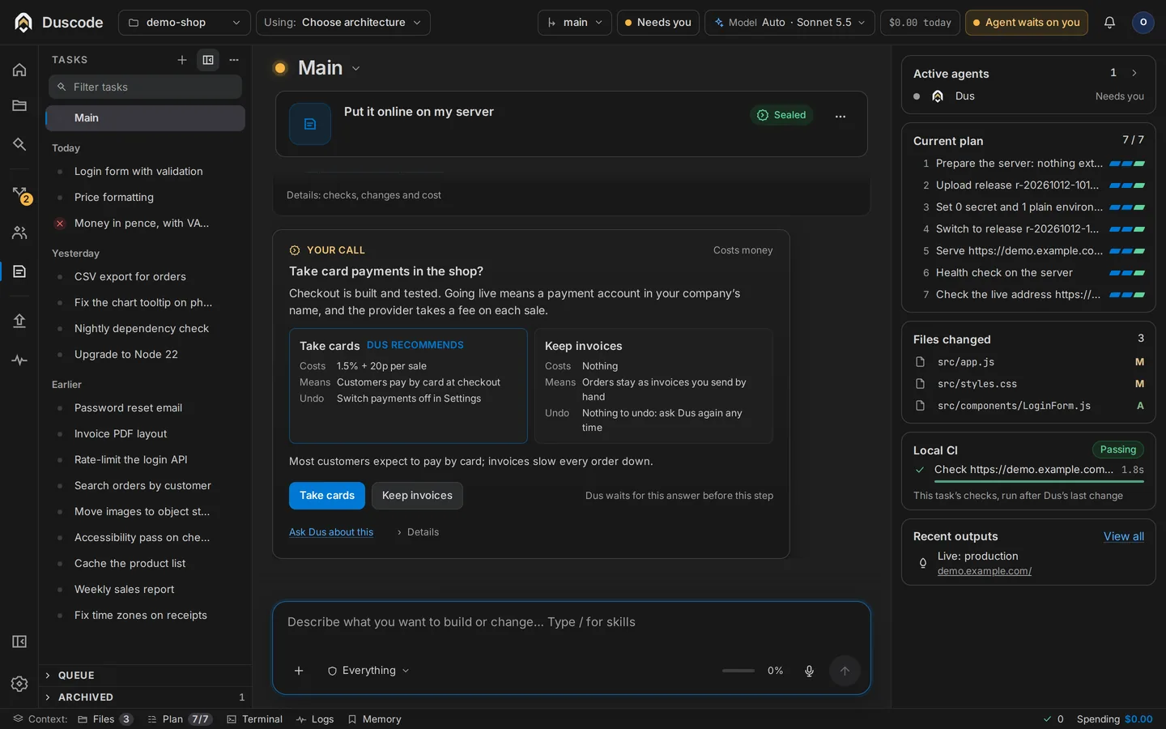Open the Main title dropdown chevron

tap(356, 69)
